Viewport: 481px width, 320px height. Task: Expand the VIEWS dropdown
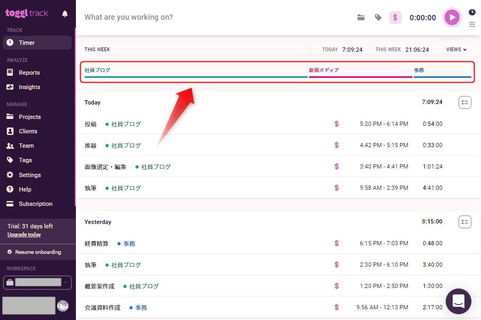pyautogui.click(x=456, y=49)
